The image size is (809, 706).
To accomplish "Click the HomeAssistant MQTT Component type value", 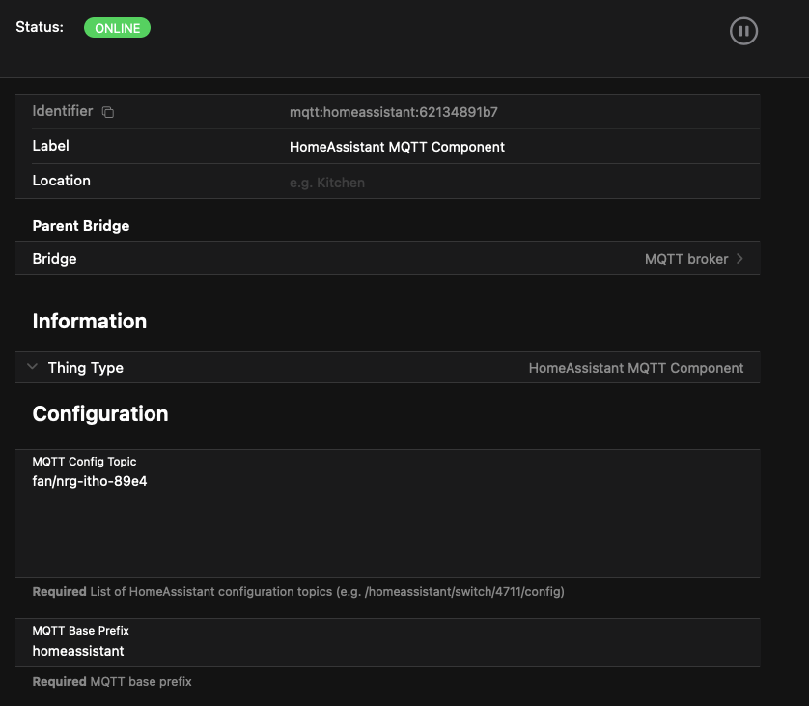I will point(635,368).
